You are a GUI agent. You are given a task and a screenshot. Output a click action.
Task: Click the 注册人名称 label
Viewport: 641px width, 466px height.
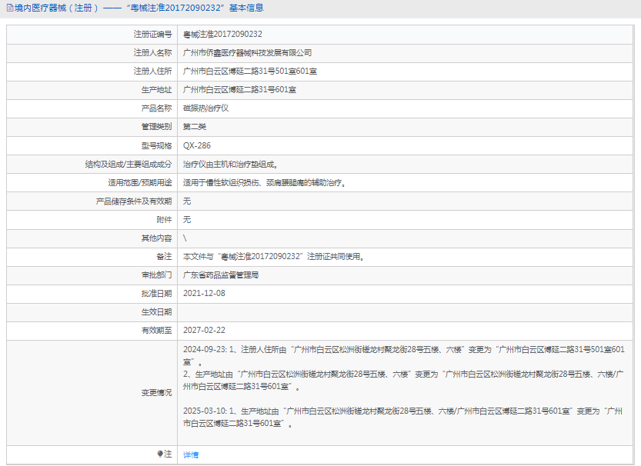(152, 53)
